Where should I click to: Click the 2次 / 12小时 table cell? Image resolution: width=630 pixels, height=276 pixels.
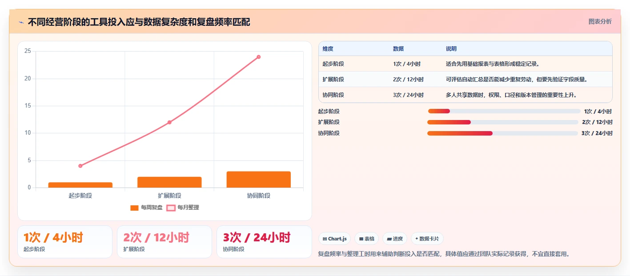(408, 80)
